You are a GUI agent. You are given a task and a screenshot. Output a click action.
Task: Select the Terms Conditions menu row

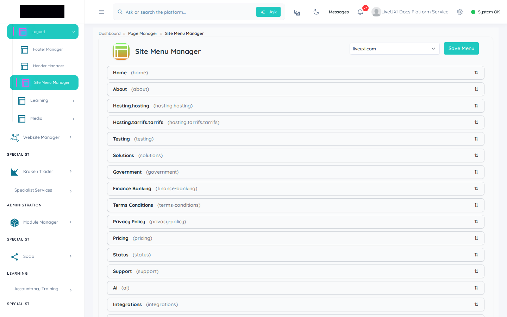pyautogui.click(x=296, y=205)
